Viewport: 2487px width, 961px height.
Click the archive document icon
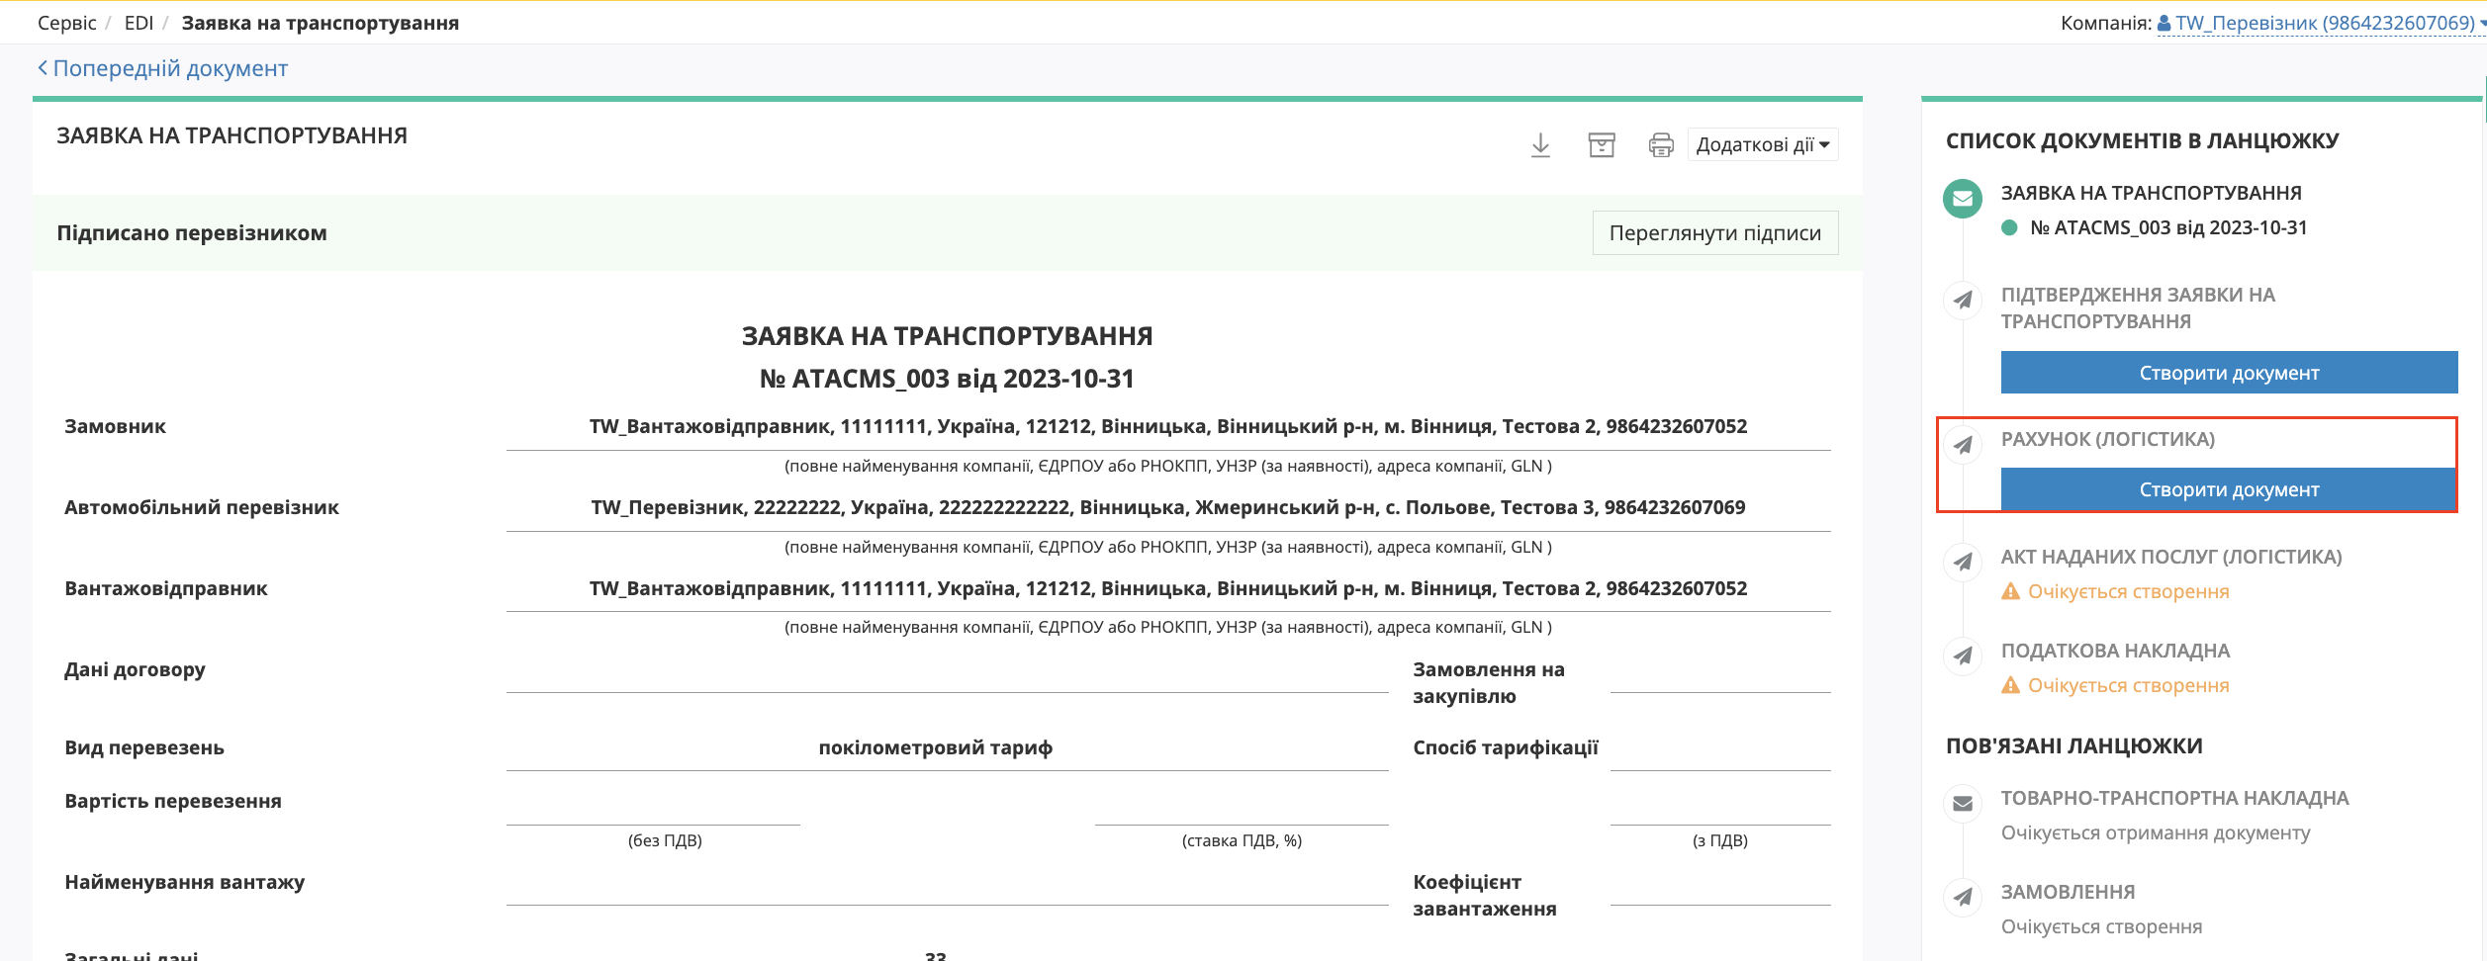[1601, 145]
